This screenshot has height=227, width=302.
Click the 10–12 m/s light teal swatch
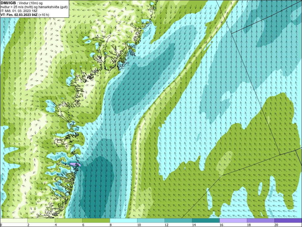151,220
